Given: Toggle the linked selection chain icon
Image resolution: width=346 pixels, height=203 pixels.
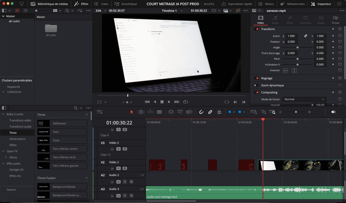Looking at the screenshot, I should [210, 112].
